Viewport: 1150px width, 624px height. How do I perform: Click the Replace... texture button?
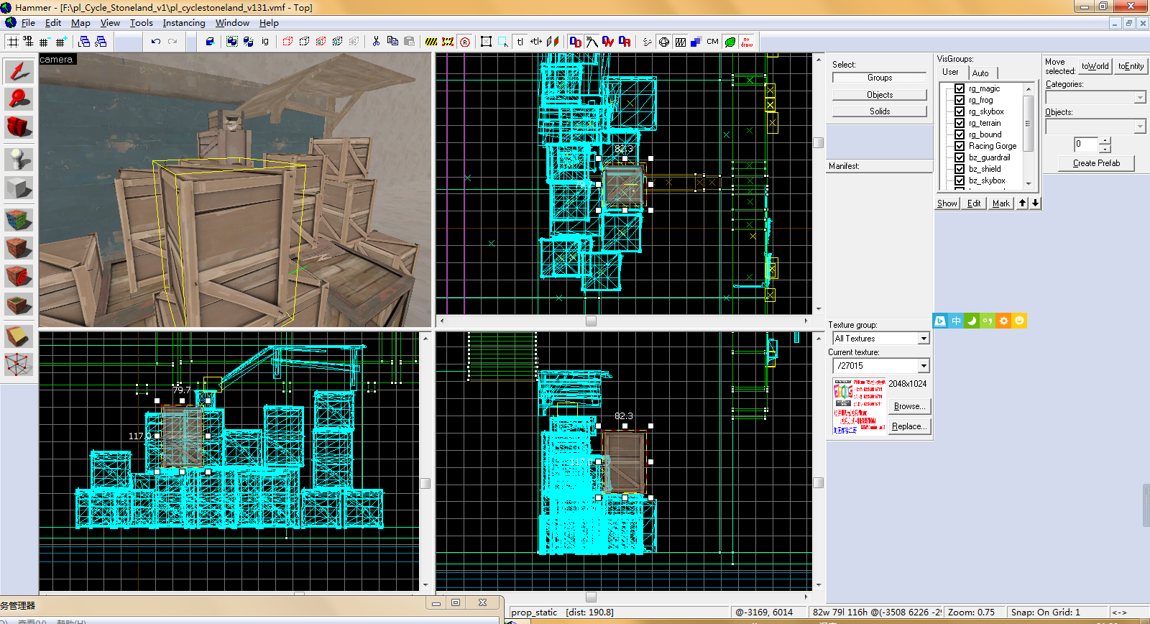pyautogui.click(x=909, y=426)
